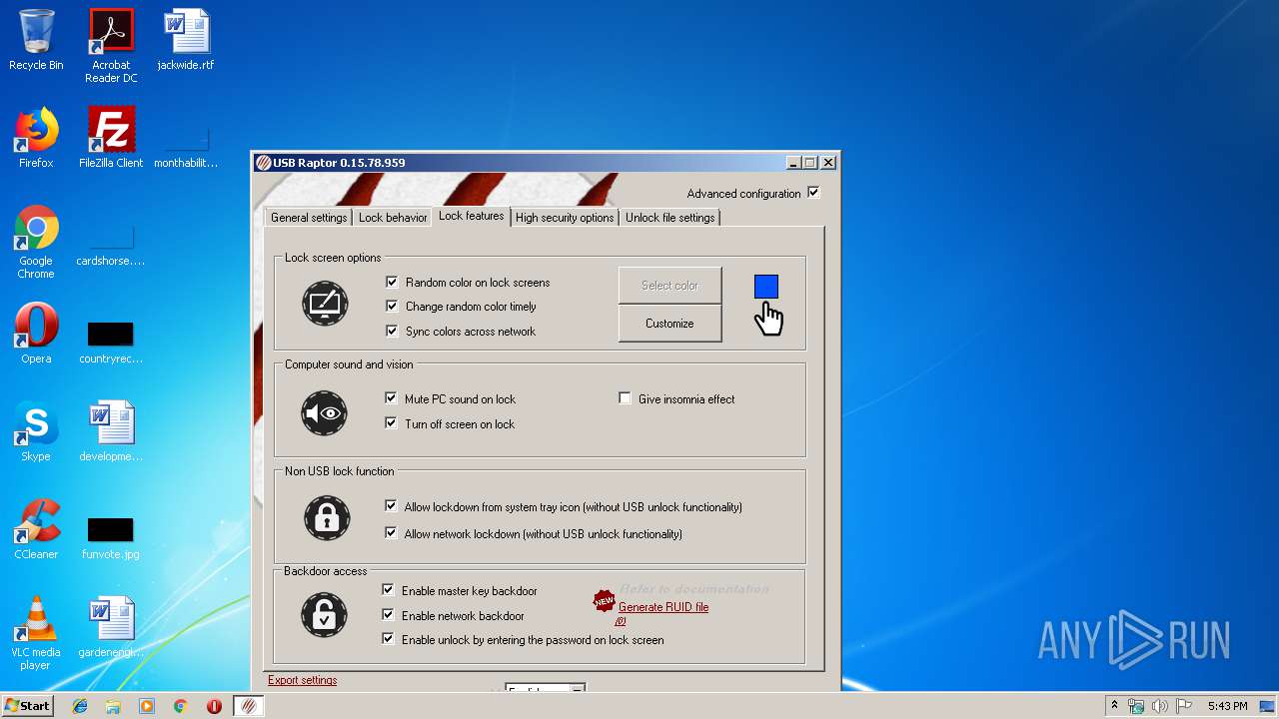This screenshot has width=1279, height=719.
Task: Click Action Center flag in tray
Action: 1183,706
